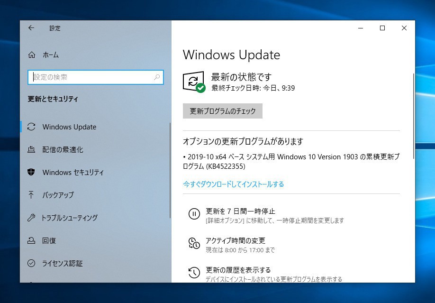Screen dimensions: 435x303
Task: Click the ライセンス認証 checkmark icon
Action: [31, 263]
